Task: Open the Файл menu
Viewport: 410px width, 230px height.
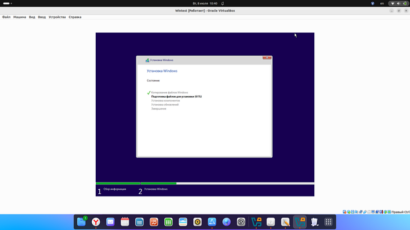Action: (x=6, y=17)
